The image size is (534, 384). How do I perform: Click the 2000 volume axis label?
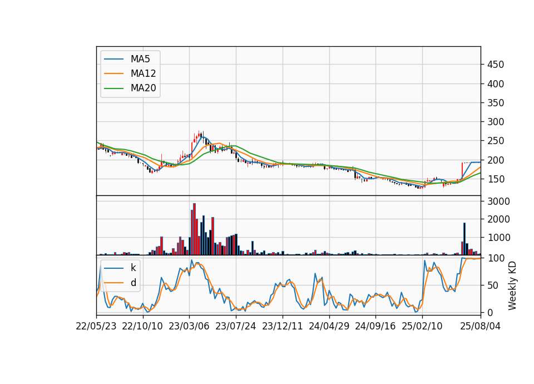498,219
